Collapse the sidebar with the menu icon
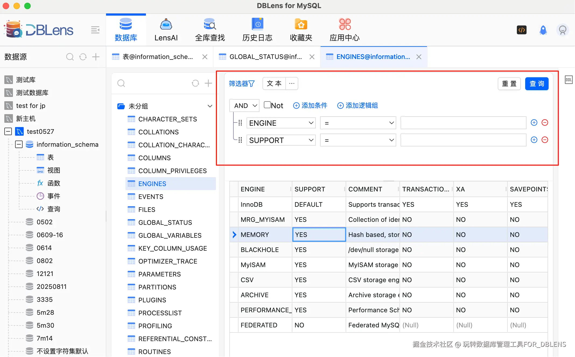Screen dimensions: 575x357 [x=95, y=30]
